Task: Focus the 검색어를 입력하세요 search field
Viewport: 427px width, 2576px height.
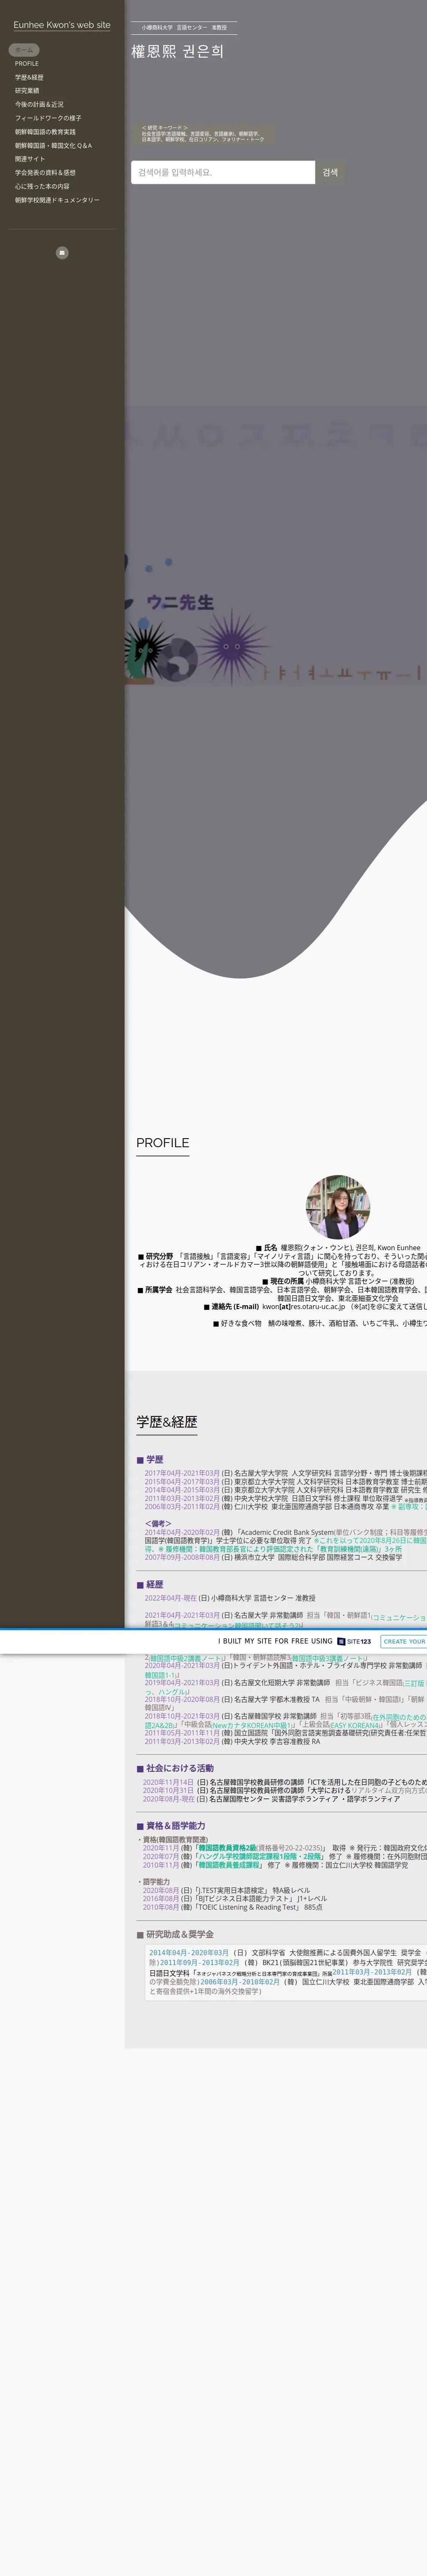Action: tap(223, 172)
